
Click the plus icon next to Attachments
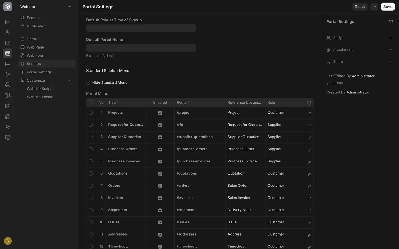coord(391,50)
